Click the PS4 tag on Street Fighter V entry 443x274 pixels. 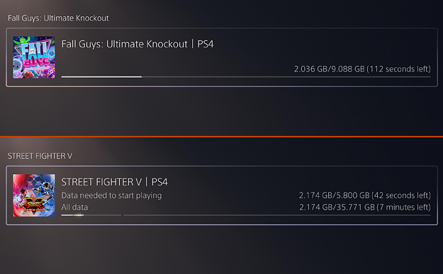click(x=159, y=182)
